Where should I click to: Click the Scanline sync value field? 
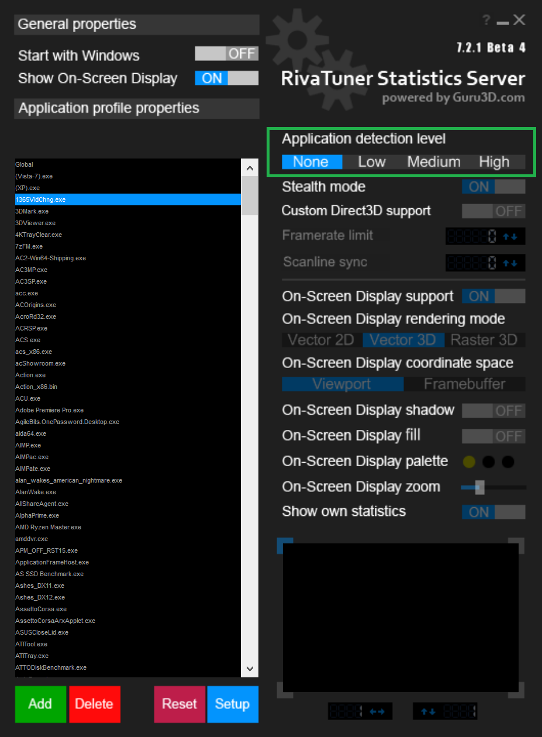(x=472, y=263)
